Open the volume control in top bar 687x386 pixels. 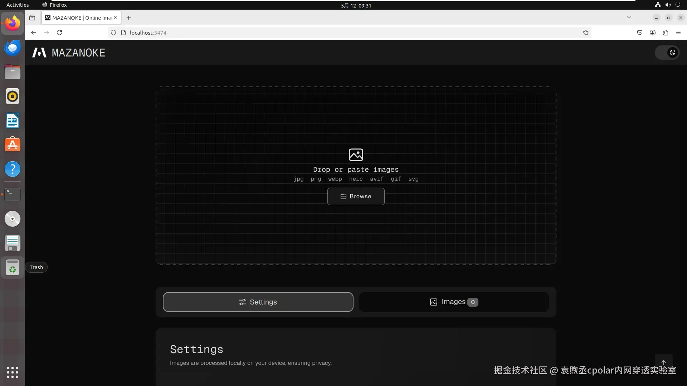(x=668, y=5)
